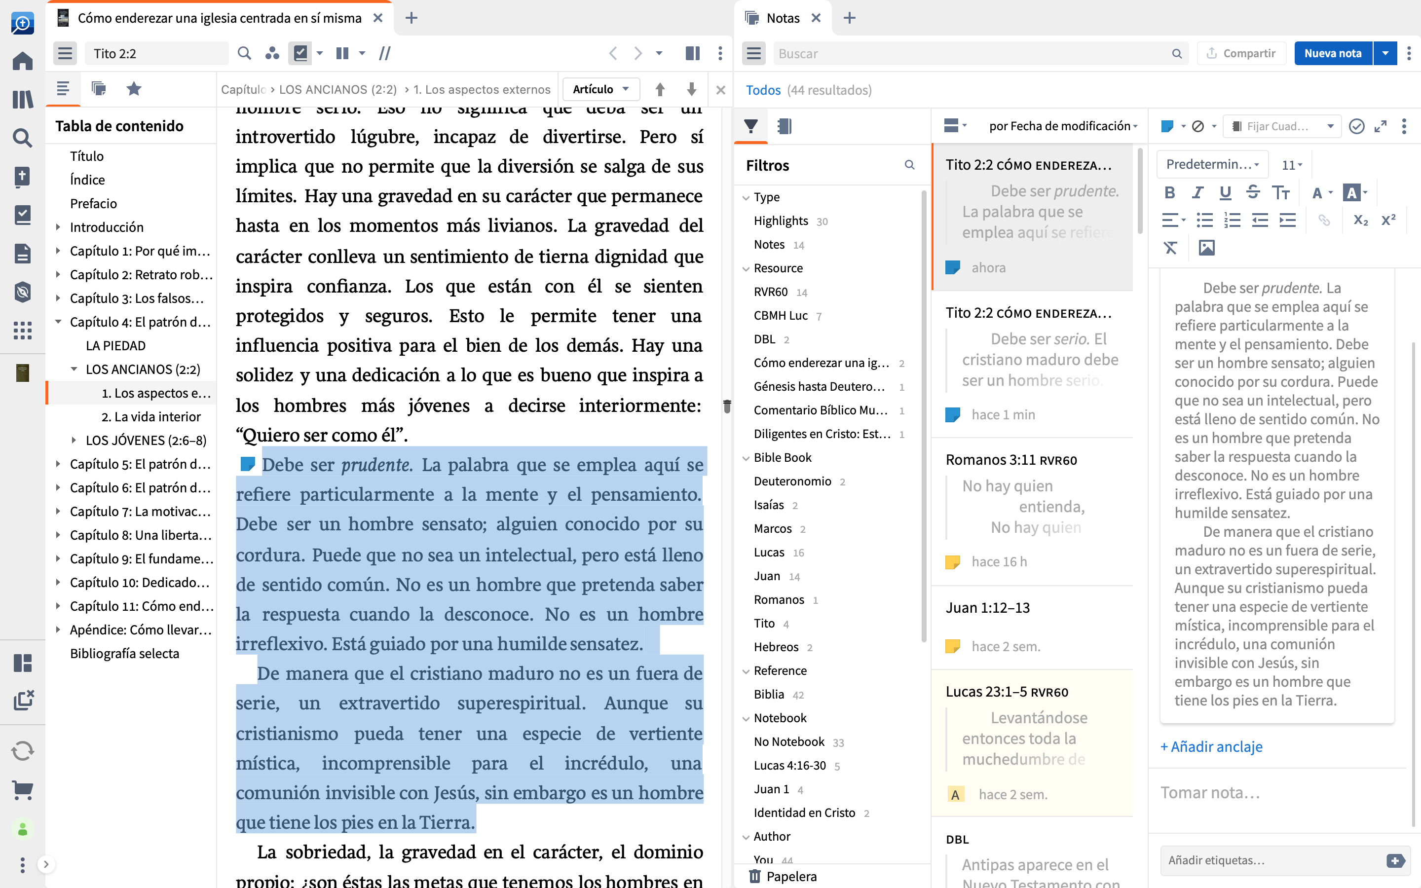Click the down arrow next article
The width and height of the screenshot is (1421, 888).
click(691, 89)
